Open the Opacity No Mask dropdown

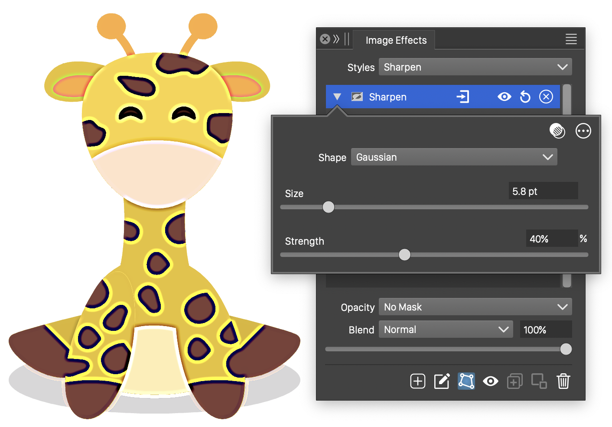[x=475, y=307]
